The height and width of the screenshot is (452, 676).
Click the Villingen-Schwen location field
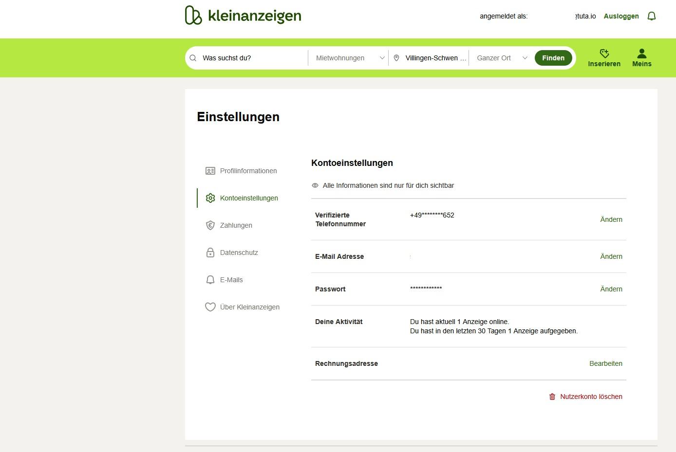click(429, 58)
